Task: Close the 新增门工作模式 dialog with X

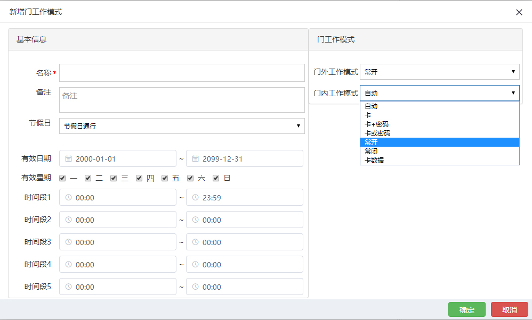Action: pyautogui.click(x=519, y=12)
